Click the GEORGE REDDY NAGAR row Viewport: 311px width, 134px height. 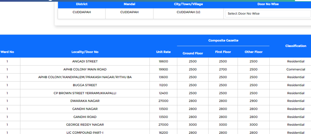point(85,125)
